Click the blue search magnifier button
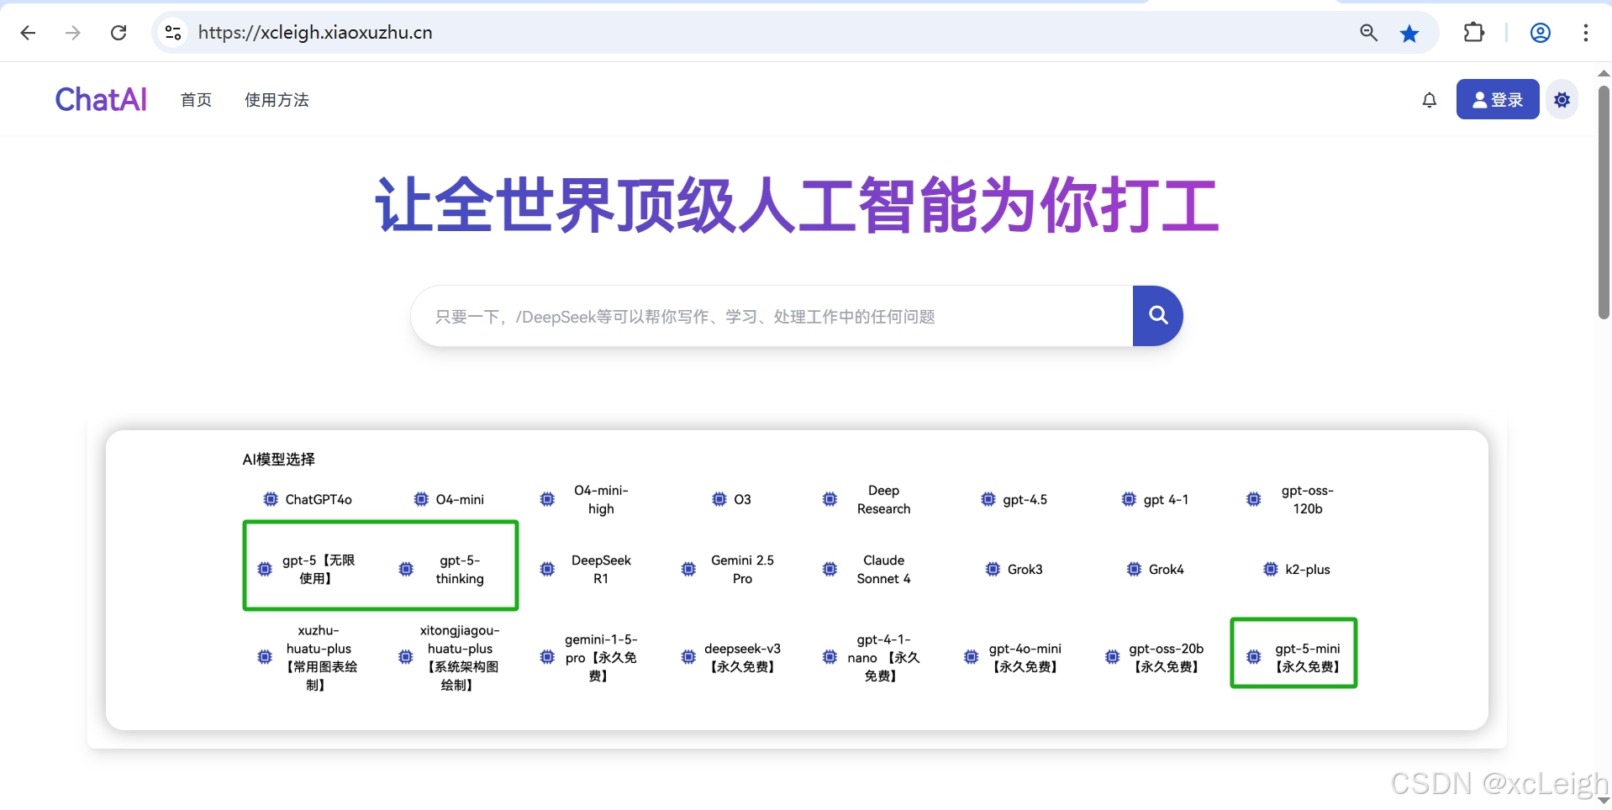 coord(1158,315)
